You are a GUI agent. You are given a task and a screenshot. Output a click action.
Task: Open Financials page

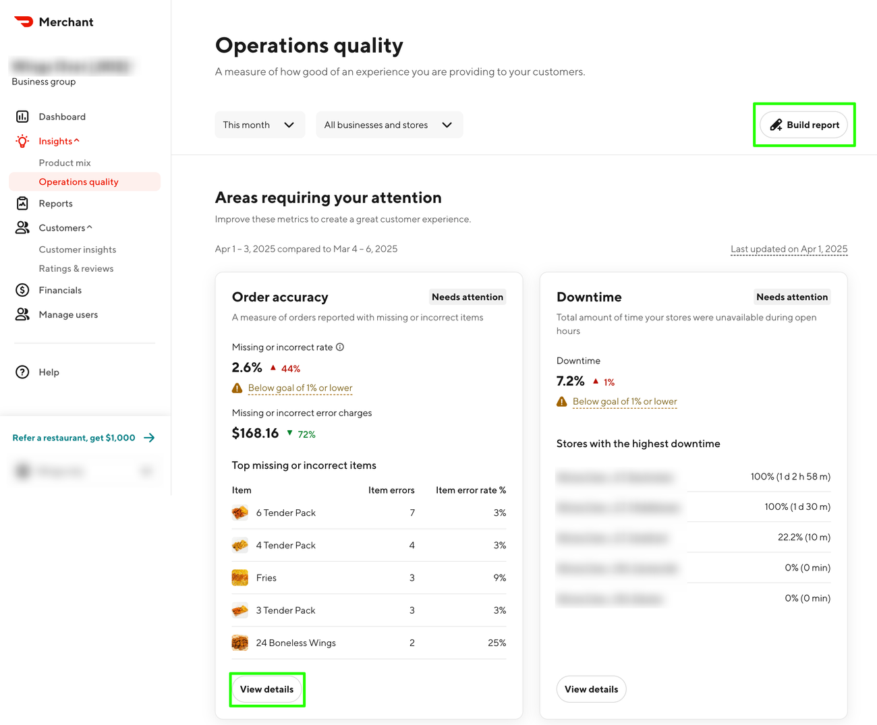click(x=60, y=290)
